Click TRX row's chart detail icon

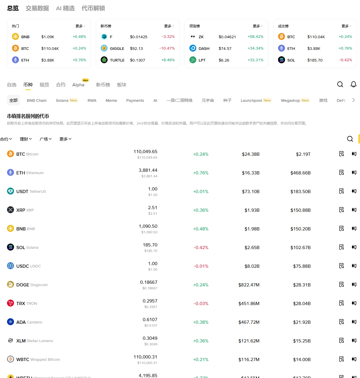[341, 303]
